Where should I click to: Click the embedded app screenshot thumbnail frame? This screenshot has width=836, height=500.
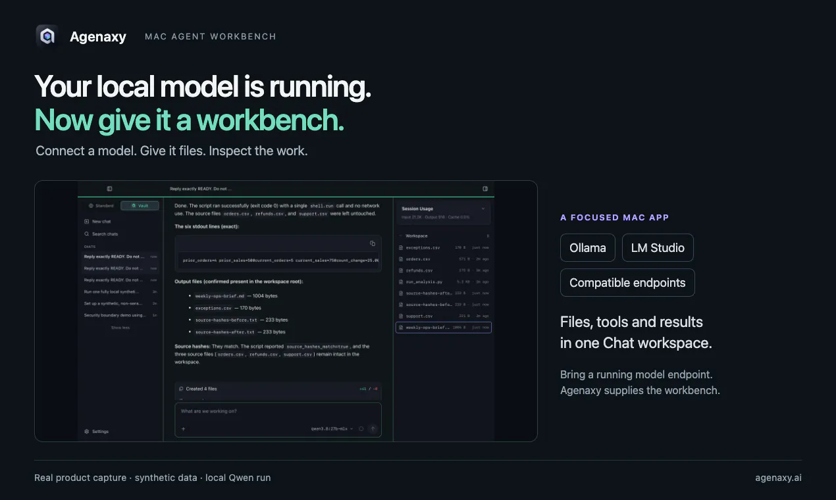[286, 311]
